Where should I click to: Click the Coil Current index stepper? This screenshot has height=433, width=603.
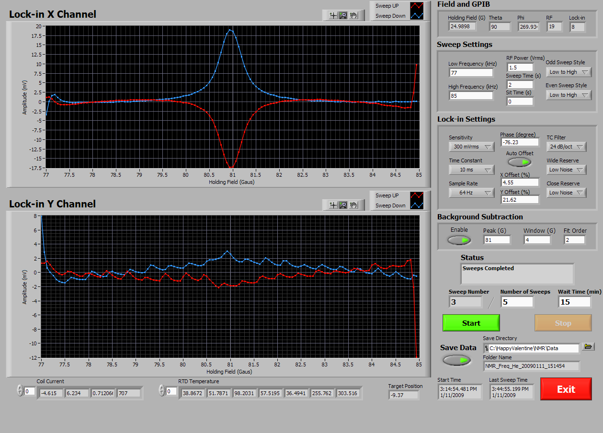20,391
